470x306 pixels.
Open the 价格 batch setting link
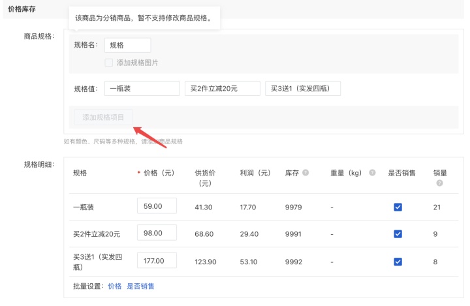click(x=114, y=286)
